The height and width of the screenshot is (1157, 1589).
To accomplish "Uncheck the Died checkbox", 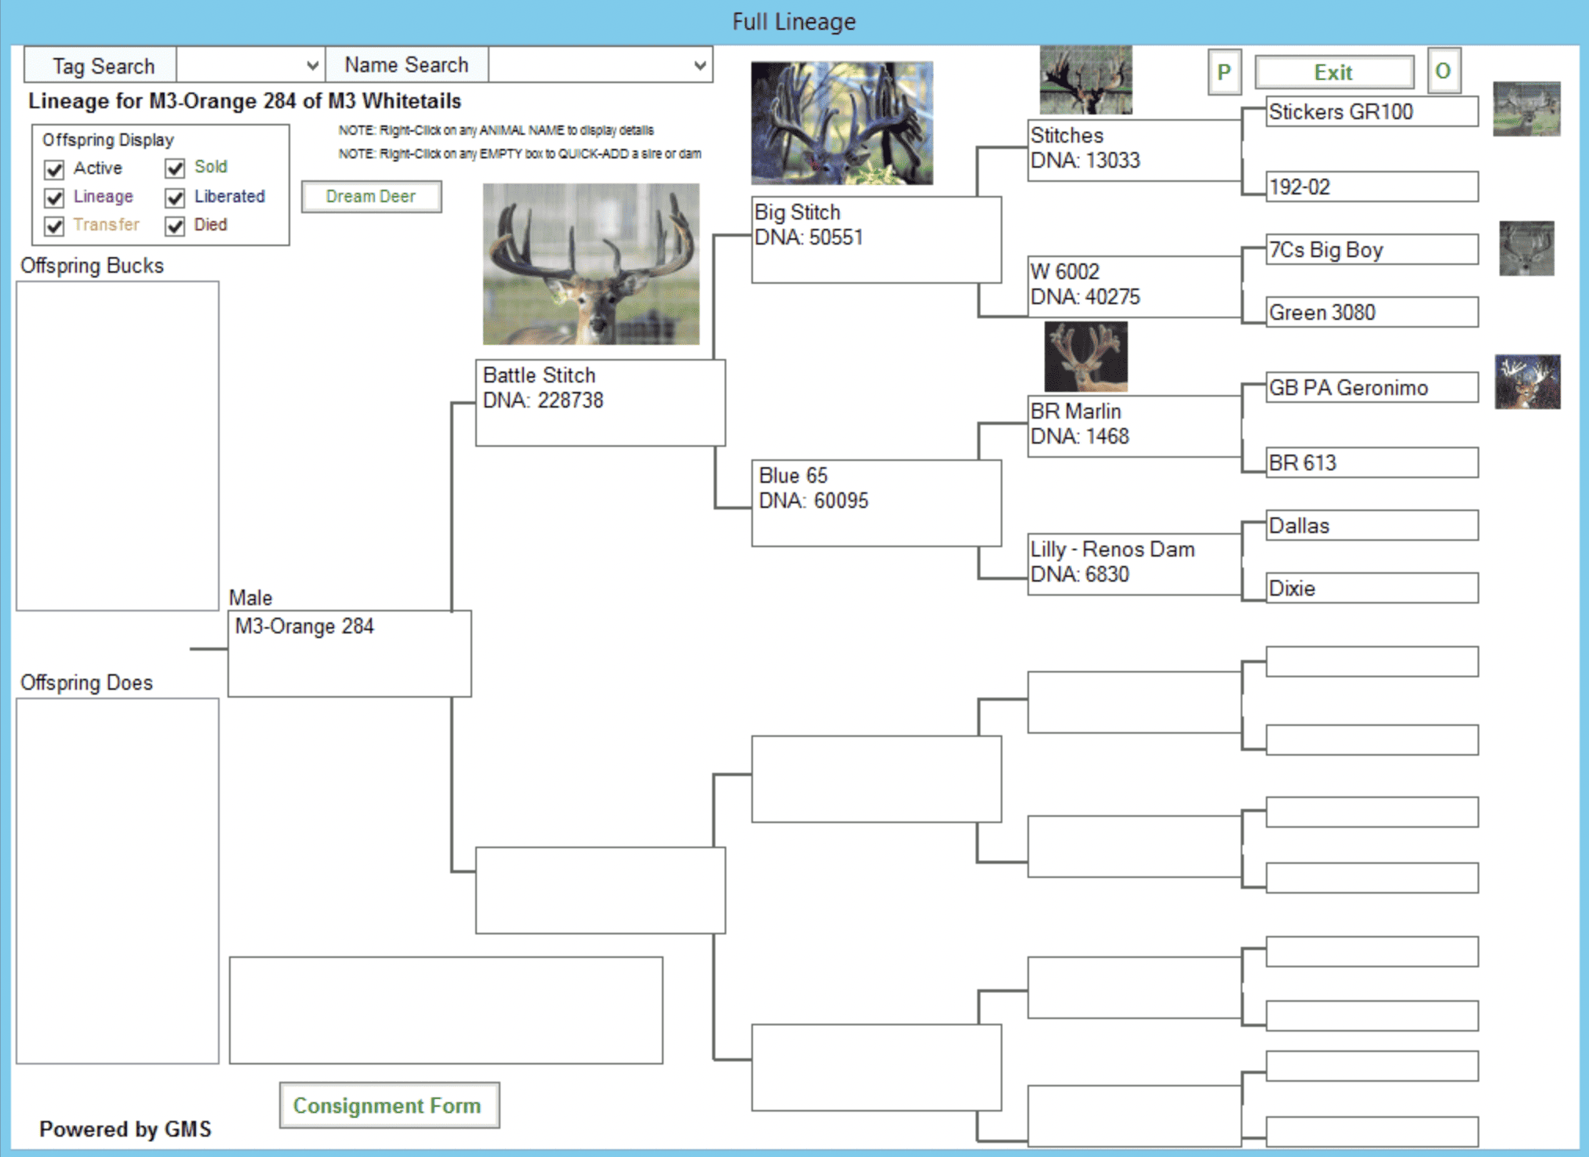I will 175,226.
